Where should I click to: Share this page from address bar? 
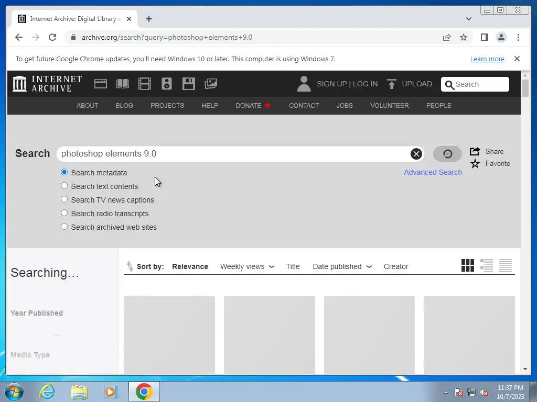point(447,37)
